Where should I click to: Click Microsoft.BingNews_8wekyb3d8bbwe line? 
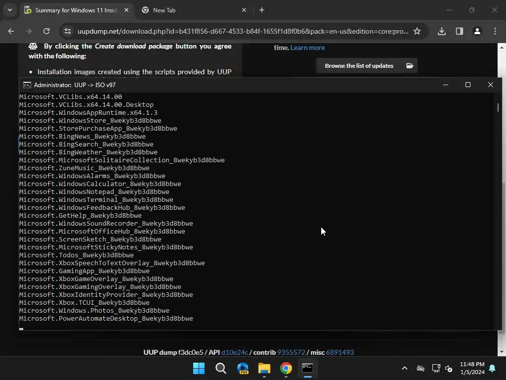pos(83,137)
